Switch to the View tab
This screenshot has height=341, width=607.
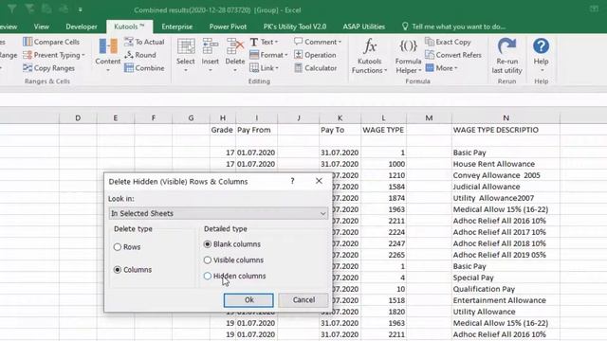(x=41, y=27)
